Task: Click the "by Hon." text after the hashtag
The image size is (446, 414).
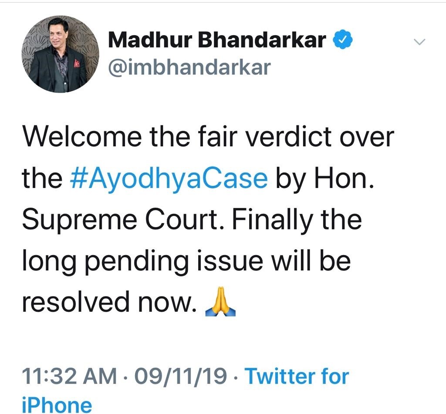Action: [x=324, y=179]
